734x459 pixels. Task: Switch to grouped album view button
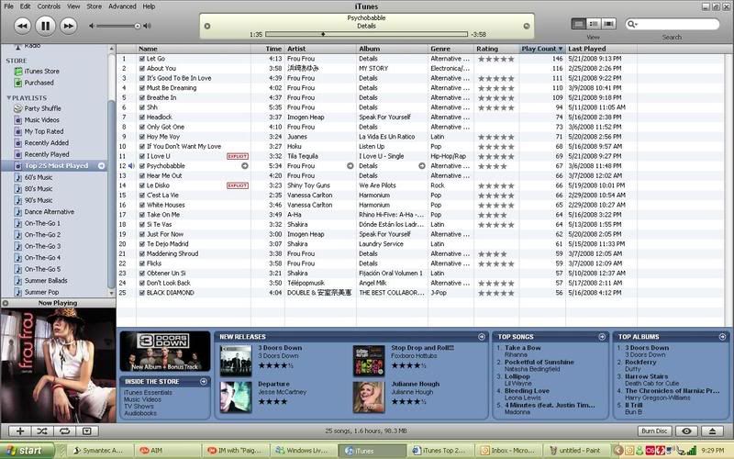pyautogui.click(x=594, y=24)
